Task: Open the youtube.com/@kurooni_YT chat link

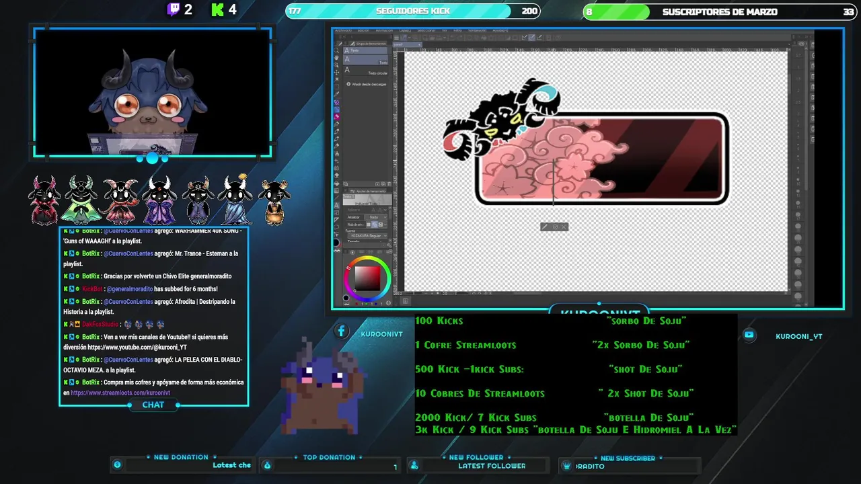Action: pyautogui.click(x=137, y=348)
